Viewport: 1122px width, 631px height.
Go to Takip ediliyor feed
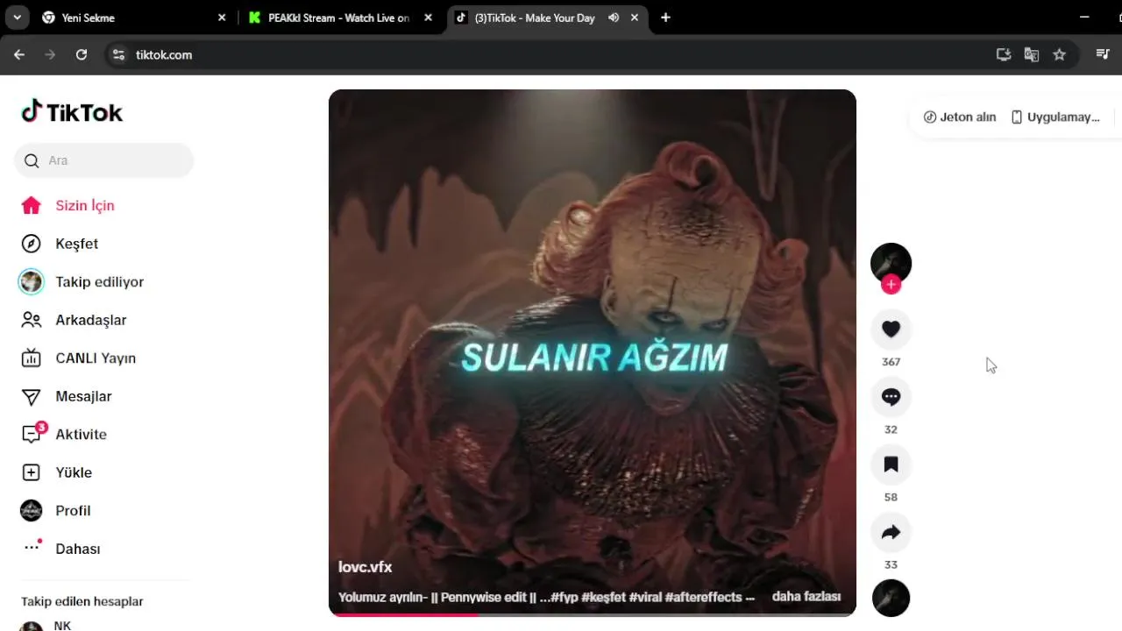pos(82,281)
